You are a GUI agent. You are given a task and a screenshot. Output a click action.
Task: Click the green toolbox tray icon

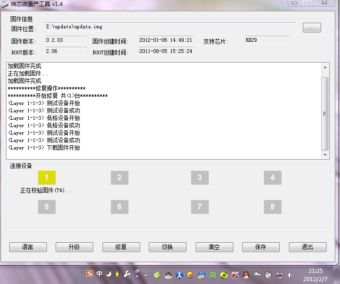click(x=213, y=275)
